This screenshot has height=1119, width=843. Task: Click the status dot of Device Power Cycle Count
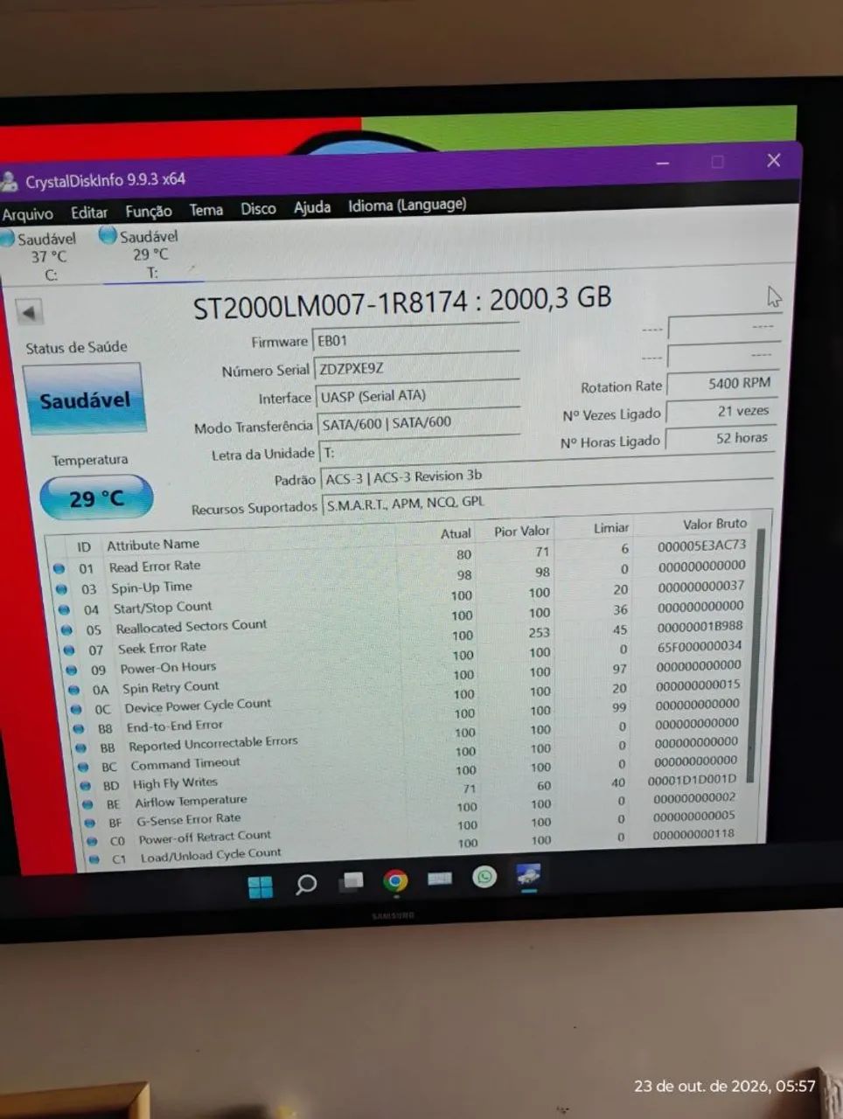(x=77, y=709)
